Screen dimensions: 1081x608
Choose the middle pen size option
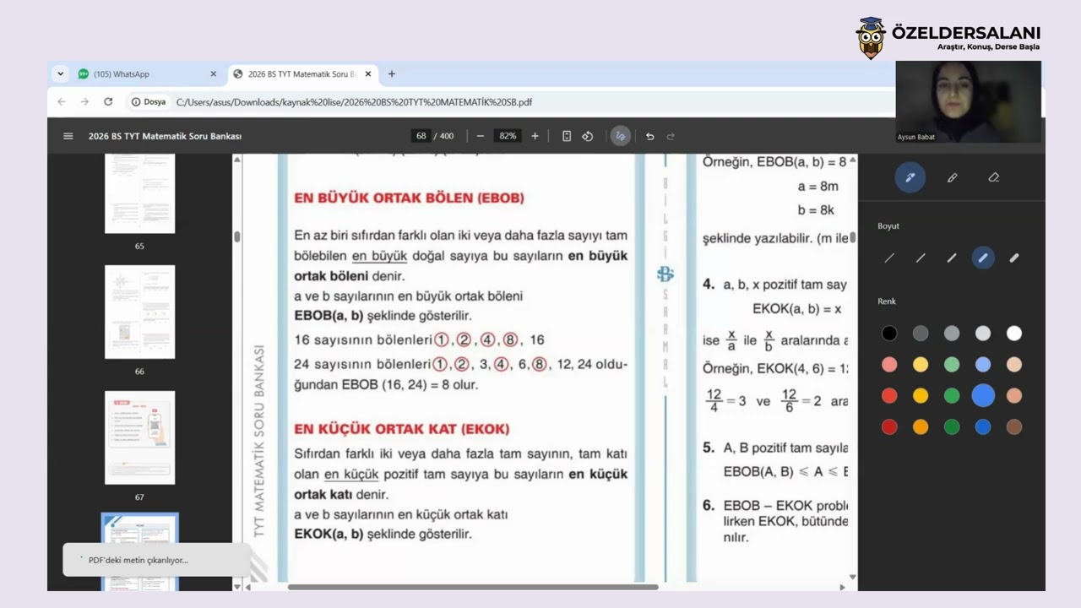[x=952, y=258]
